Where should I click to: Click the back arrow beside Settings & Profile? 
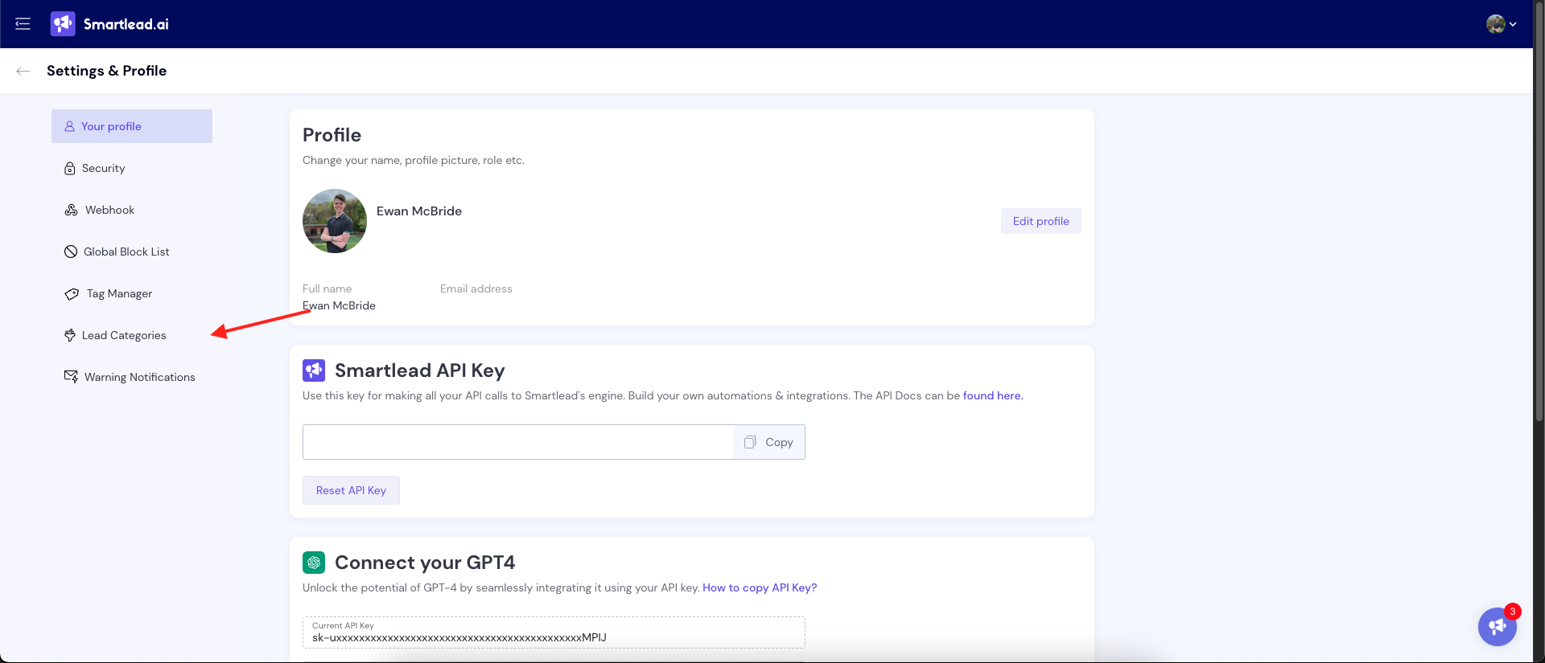pos(23,71)
